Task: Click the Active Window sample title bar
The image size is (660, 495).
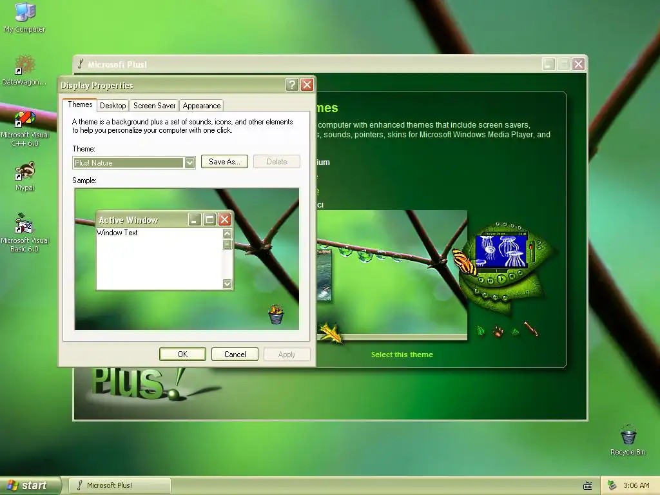Action: [142, 220]
